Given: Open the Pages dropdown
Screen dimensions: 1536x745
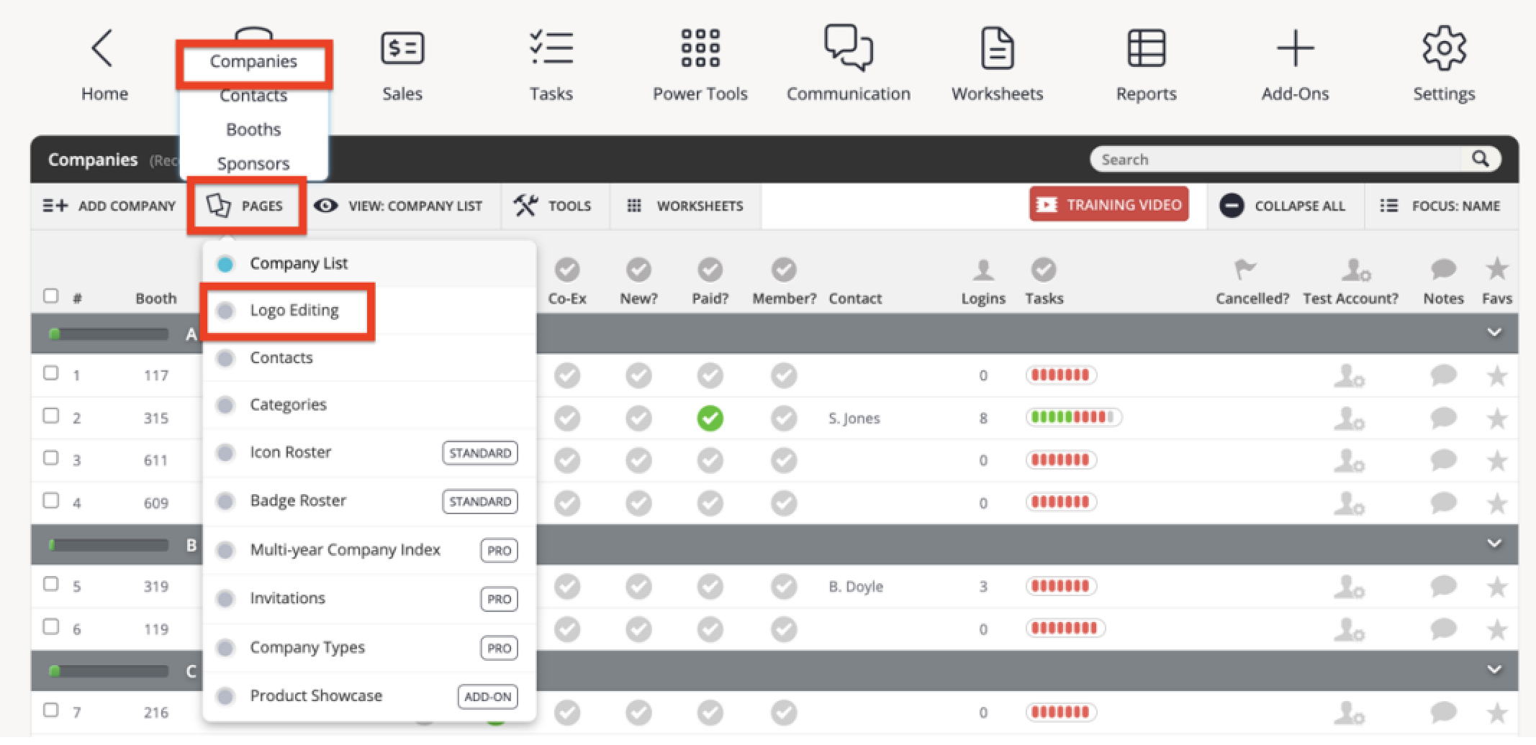Looking at the screenshot, I should click(x=245, y=206).
